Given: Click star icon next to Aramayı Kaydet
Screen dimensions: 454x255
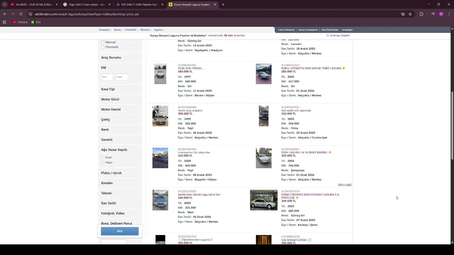Looking at the screenshot, I should click(x=328, y=35).
